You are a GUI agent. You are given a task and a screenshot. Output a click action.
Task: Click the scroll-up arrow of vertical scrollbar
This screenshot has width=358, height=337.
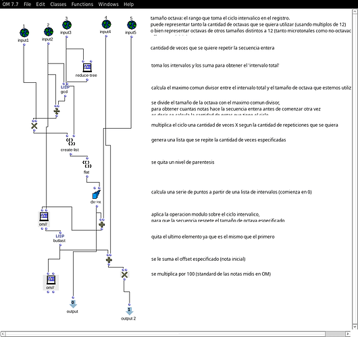(x=355, y=11)
